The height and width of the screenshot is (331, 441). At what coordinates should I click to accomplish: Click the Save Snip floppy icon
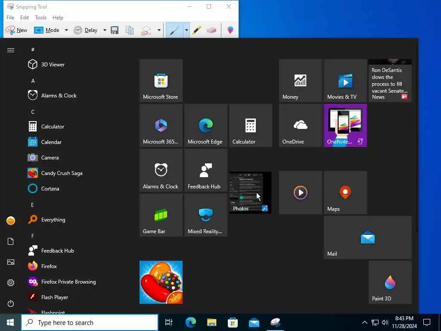115,30
